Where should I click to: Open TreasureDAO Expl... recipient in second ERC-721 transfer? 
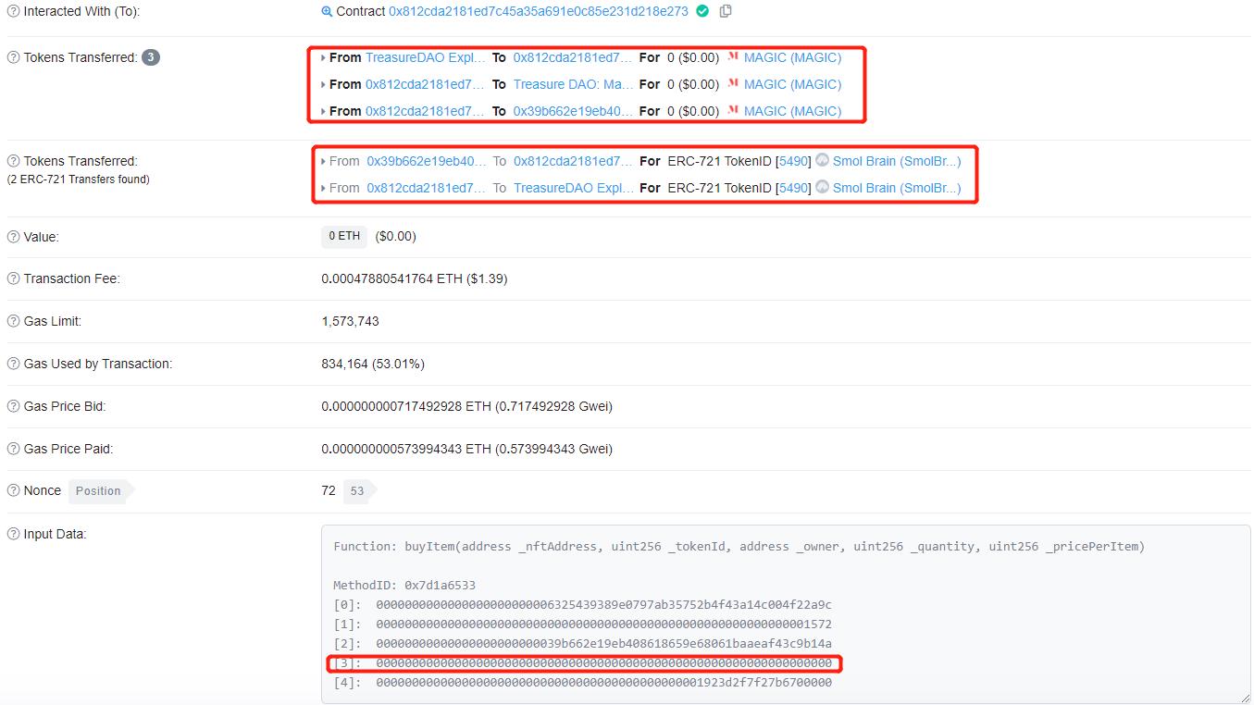tap(574, 188)
